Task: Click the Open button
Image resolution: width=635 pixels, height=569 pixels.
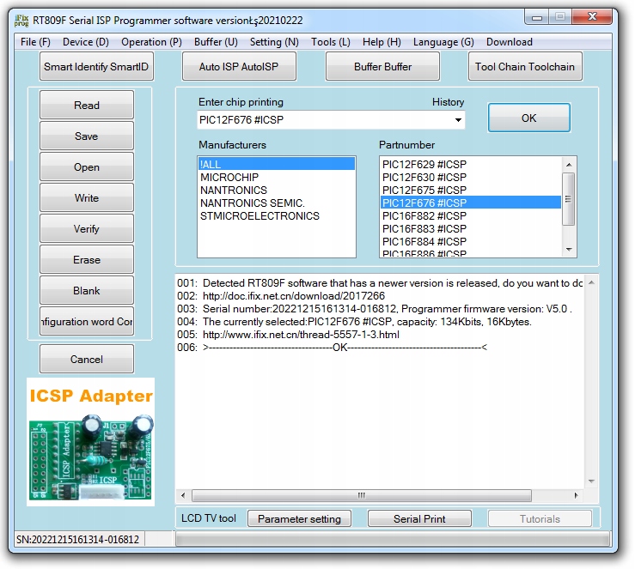Action: [x=87, y=167]
